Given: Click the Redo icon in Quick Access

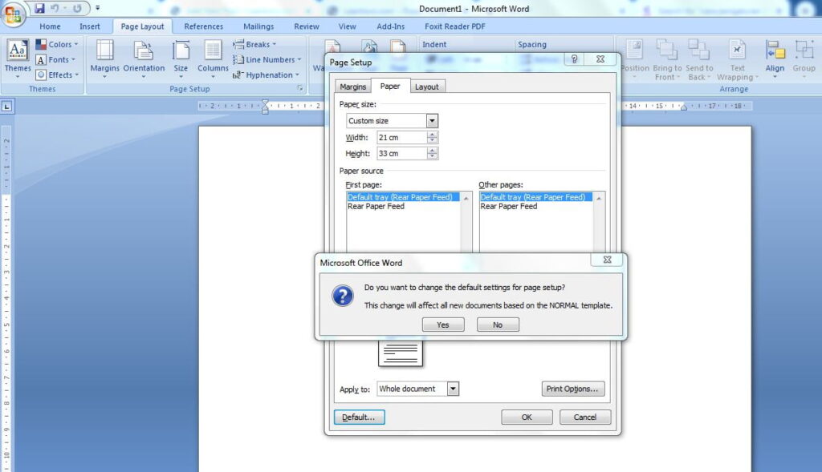Looking at the screenshot, I should [77, 8].
